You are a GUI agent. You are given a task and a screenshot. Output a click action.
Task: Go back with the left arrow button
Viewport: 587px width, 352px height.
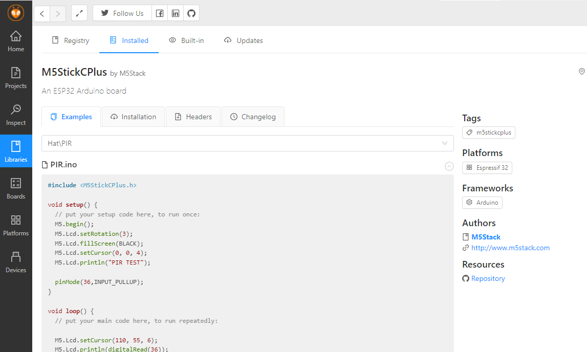[x=42, y=14]
